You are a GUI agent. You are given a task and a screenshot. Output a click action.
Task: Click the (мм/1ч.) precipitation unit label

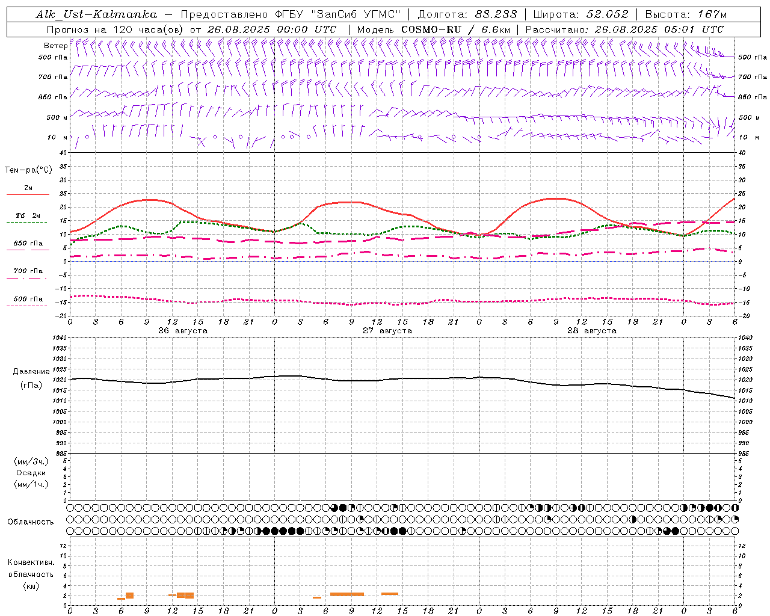tap(31, 484)
